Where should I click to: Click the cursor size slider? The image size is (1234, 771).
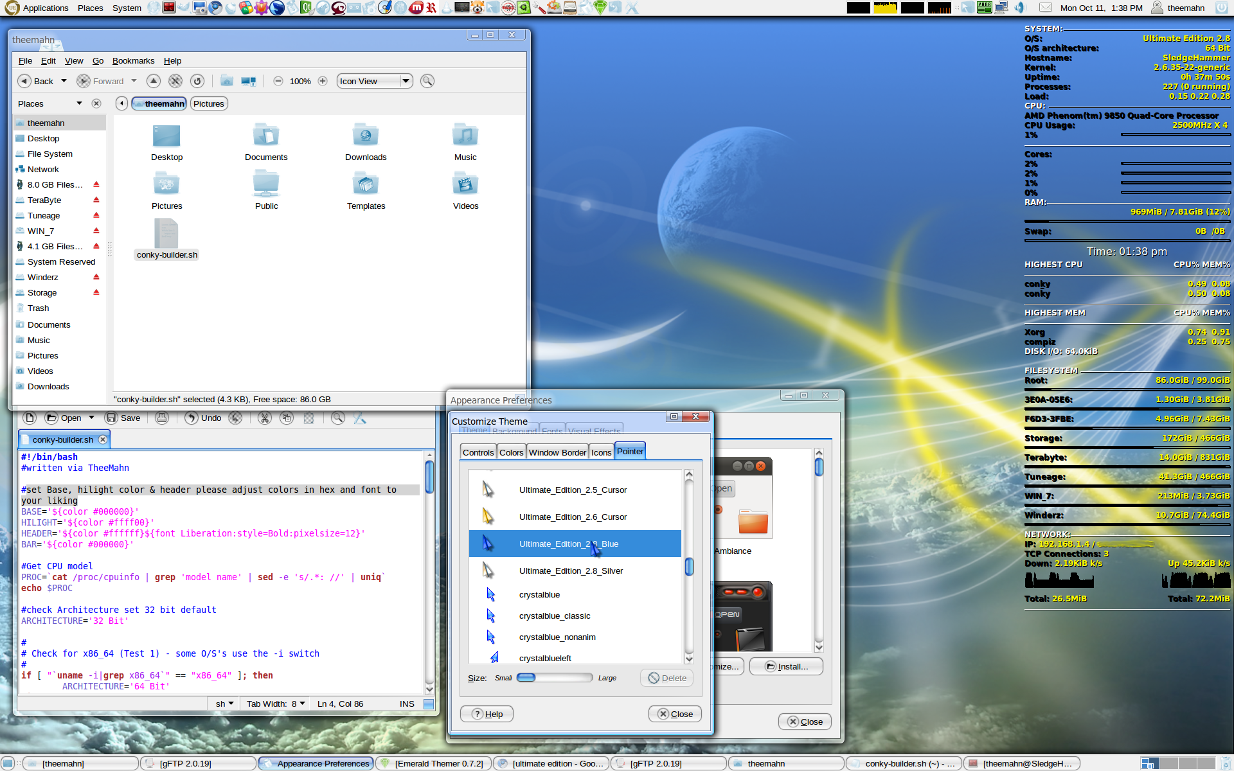click(554, 678)
